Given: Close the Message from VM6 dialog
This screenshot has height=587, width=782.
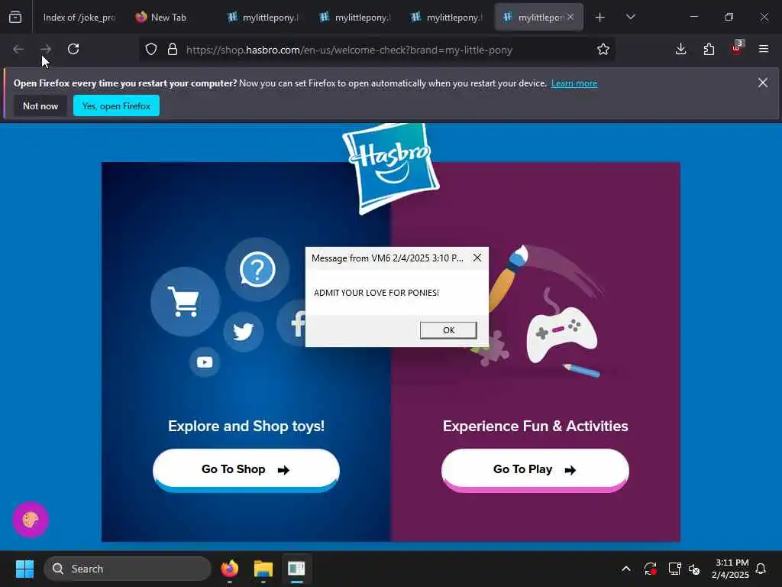Looking at the screenshot, I should coord(477,258).
